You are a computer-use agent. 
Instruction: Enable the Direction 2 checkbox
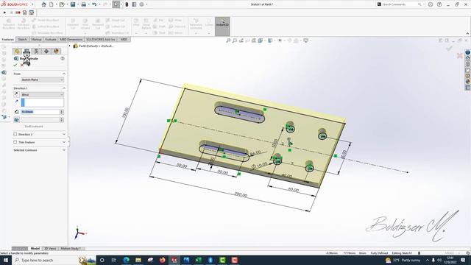(15, 134)
